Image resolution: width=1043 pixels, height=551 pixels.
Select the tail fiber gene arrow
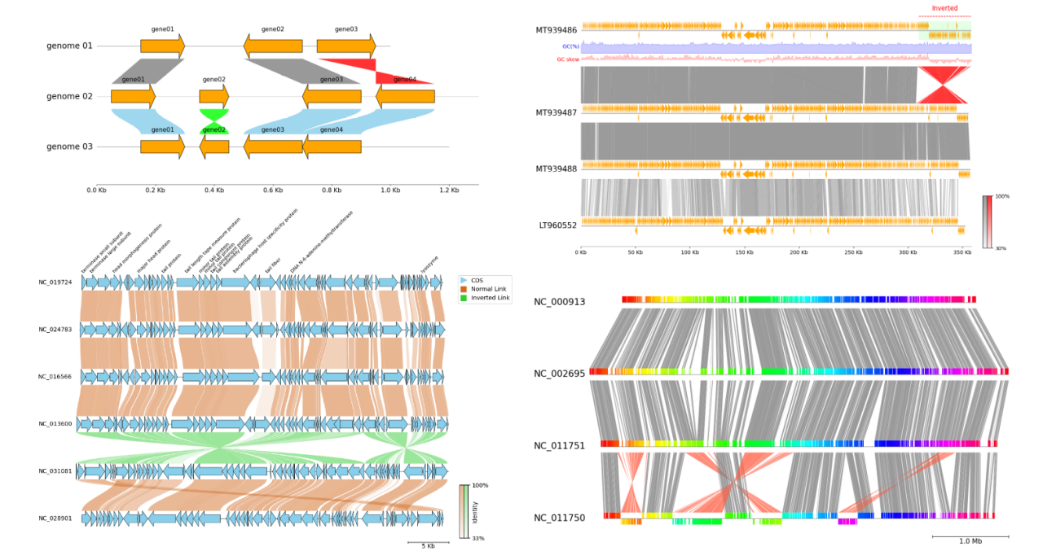pyautogui.click(x=271, y=281)
